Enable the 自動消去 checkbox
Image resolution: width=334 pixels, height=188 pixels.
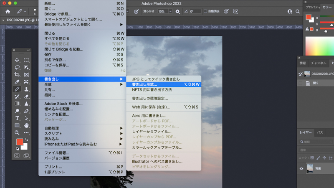(x=205, y=11)
